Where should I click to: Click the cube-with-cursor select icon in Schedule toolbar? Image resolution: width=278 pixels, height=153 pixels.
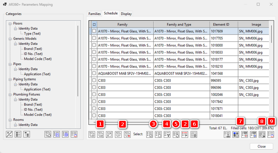pyautogui.click(x=118, y=134)
